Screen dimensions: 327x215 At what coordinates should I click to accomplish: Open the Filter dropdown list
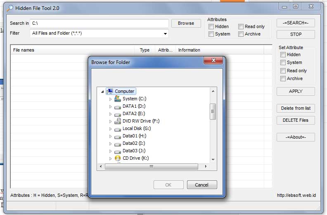(165, 33)
